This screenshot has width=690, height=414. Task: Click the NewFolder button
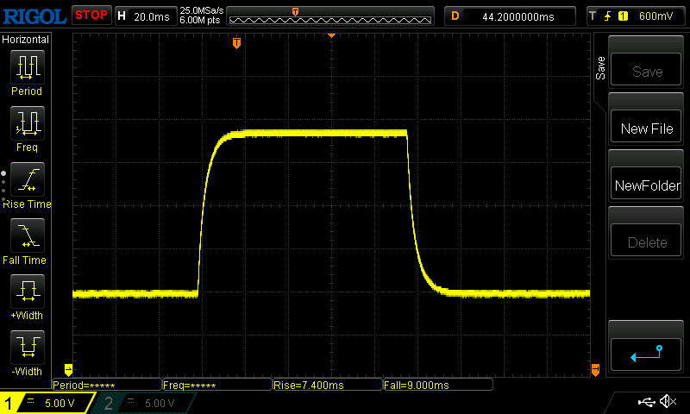point(646,184)
